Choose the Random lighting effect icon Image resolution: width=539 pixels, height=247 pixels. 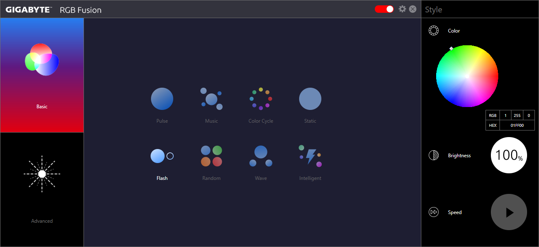[x=211, y=156]
